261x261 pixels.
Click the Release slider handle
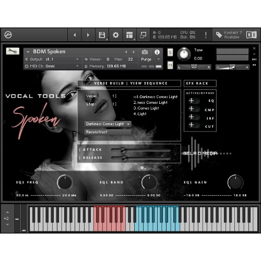(x=124, y=158)
